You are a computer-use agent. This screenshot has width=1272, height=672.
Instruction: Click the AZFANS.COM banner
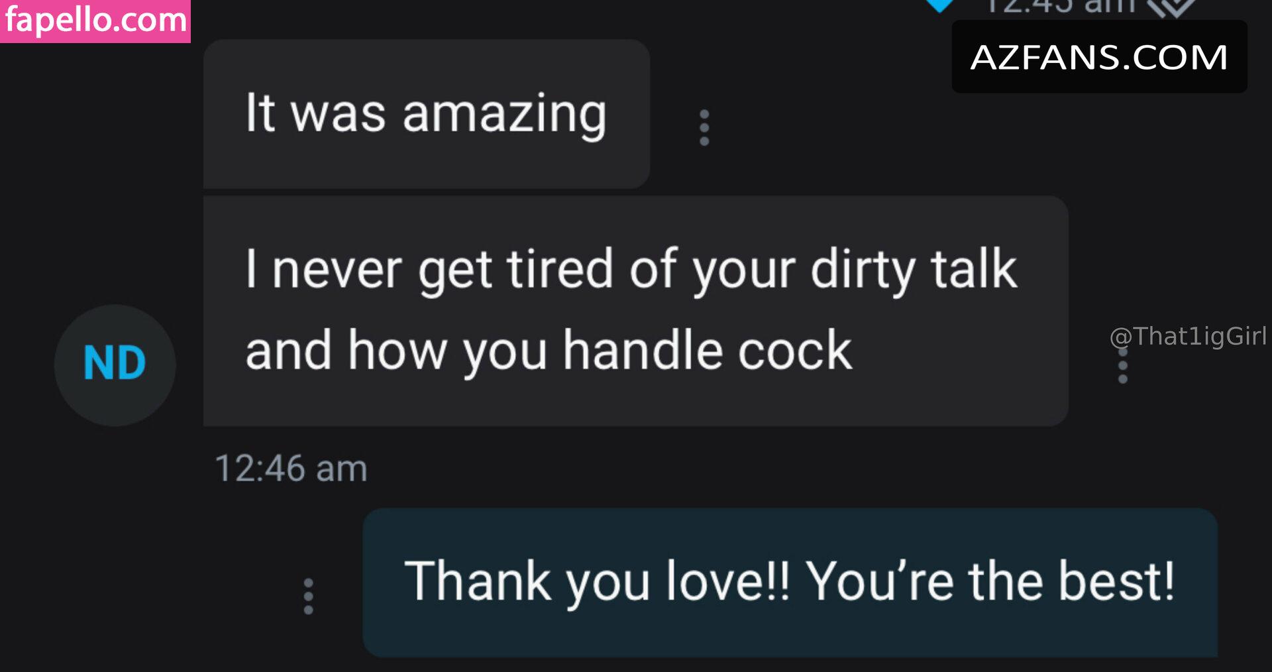pyautogui.click(x=1099, y=57)
